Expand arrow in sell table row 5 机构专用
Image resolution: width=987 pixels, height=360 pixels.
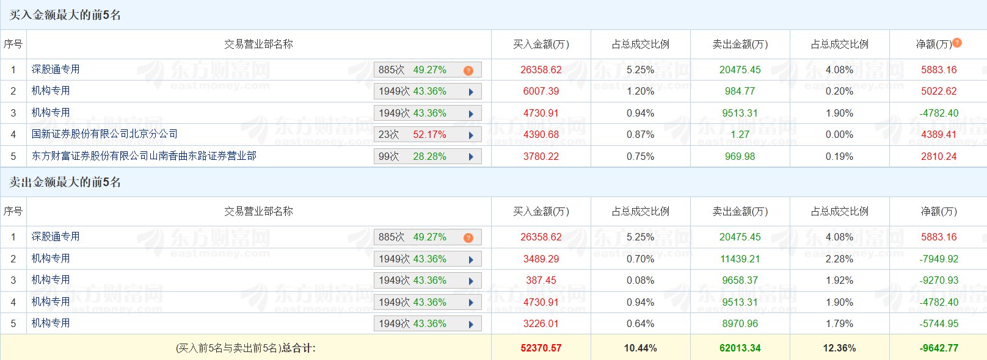pos(471,324)
